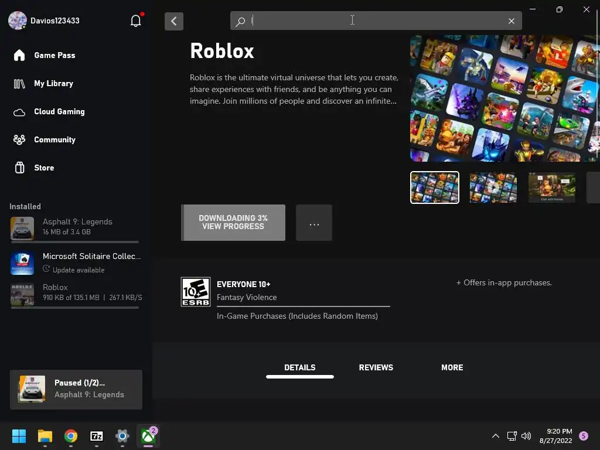Screen dimensions: 600x450
Task: Show hidden system tray icons
Action: tap(496, 436)
